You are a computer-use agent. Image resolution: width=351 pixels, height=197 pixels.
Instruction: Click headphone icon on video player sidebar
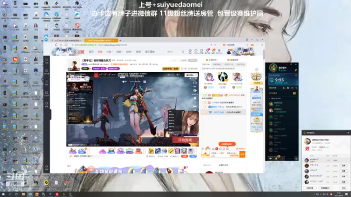click(x=195, y=83)
